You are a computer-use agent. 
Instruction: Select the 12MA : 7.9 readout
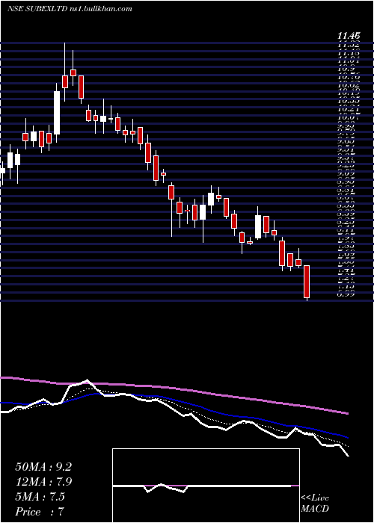[x=43, y=482]
